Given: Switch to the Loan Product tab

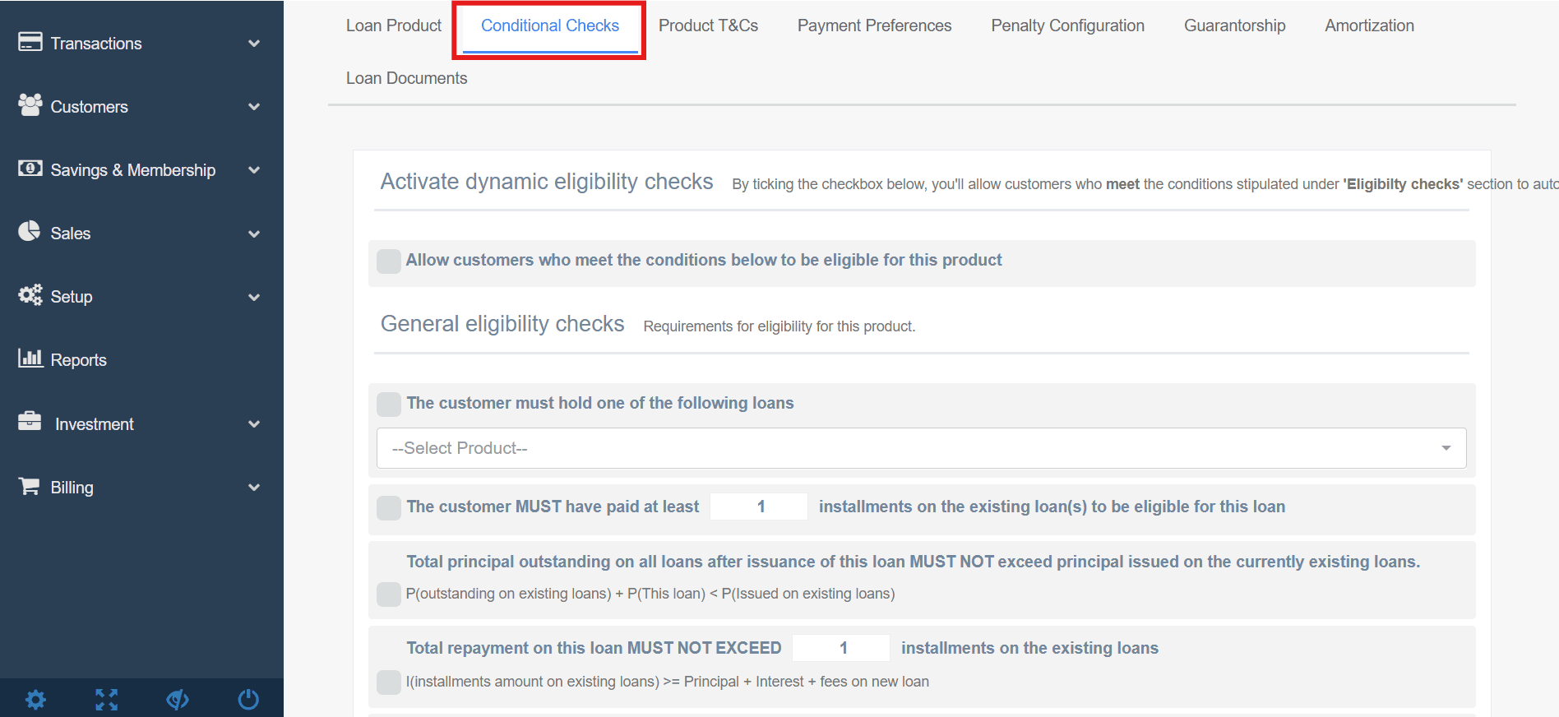Looking at the screenshot, I should pyautogui.click(x=394, y=25).
